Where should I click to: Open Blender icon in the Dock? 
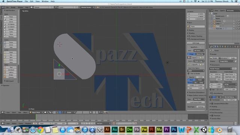coord(219,130)
